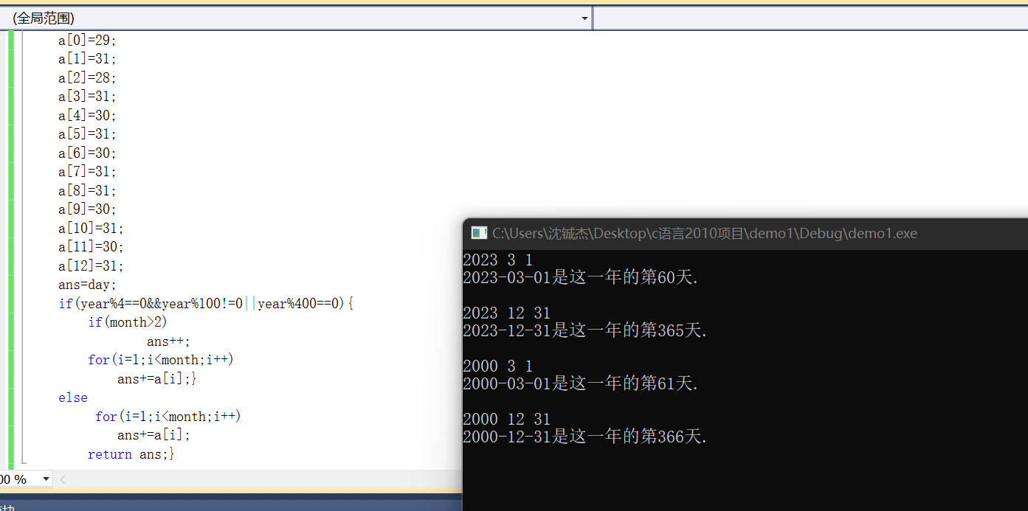Click the for loop line below else
Image resolution: width=1028 pixels, height=511 pixels.
point(168,417)
